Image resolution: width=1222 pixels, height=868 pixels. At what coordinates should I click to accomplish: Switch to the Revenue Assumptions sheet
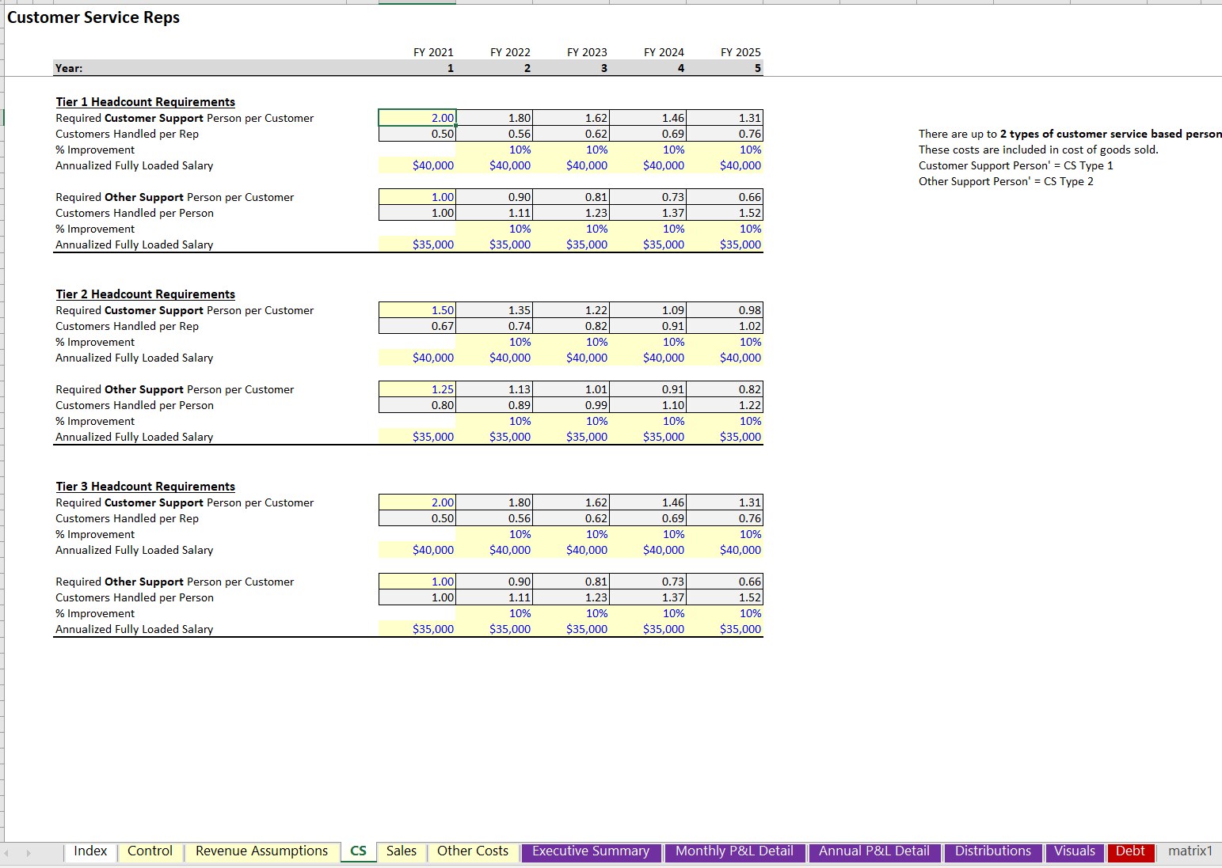pos(261,851)
